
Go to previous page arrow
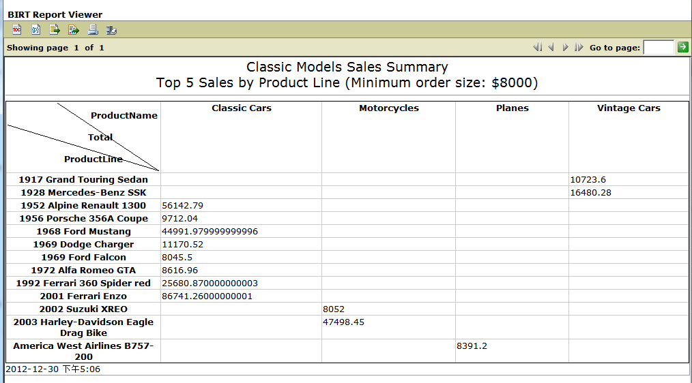click(x=551, y=47)
